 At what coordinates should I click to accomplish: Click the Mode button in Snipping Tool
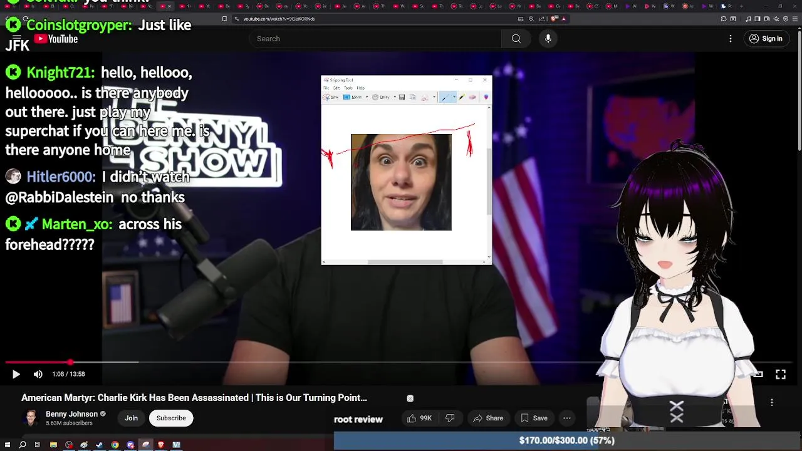click(x=353, y=97)
